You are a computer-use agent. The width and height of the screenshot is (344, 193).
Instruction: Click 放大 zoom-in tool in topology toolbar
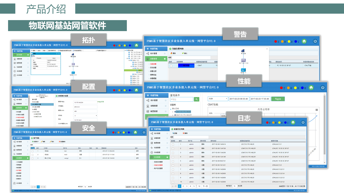[x=38, y=50]
